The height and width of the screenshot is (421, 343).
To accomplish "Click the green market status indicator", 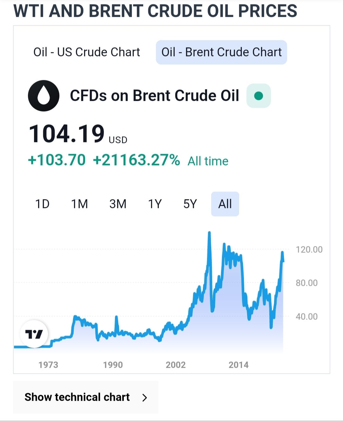I will [x=259, y=96].
